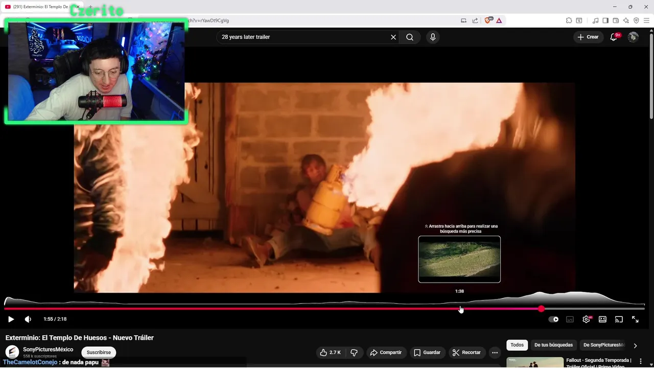The width and height of the screenshot is (654, 368).
Task: Start voice search with the microphone
Action: coord(433,37)
